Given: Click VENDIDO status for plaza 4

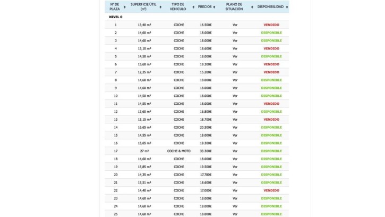Looking at the screenshot, I should [x=271, y=48].
